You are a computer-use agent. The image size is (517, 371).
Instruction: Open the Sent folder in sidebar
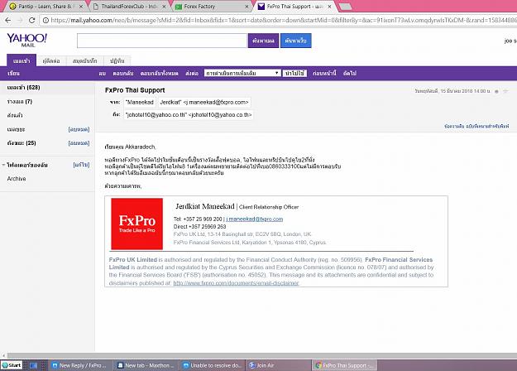(15, 115)
